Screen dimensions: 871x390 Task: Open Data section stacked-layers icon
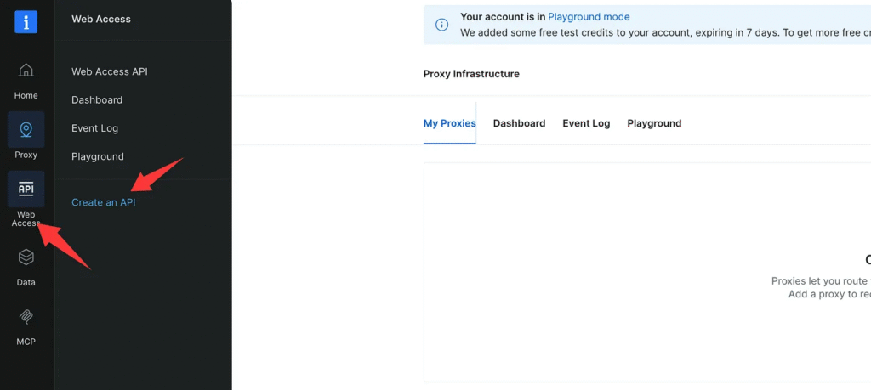coord(26,257)
